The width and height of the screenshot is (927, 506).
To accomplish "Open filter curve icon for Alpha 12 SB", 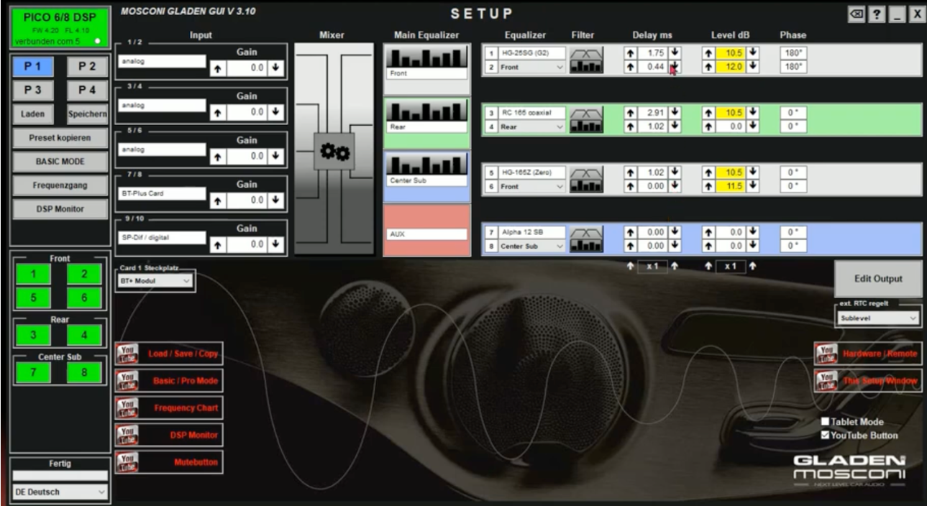I will [587, 232].
